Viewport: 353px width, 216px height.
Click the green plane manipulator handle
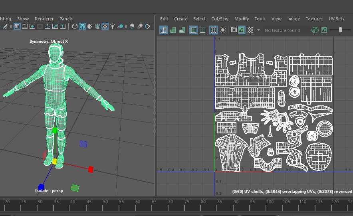pyautogui.click(x=75, y=188)
